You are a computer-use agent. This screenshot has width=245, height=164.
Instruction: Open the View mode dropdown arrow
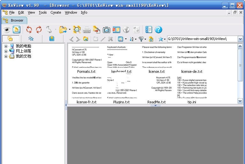pyautogui.click(x=126, y=39)
